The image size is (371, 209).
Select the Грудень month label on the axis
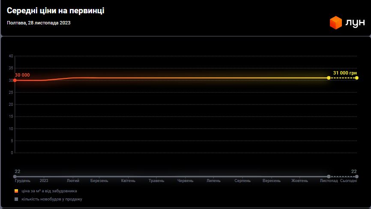[23, 181]
